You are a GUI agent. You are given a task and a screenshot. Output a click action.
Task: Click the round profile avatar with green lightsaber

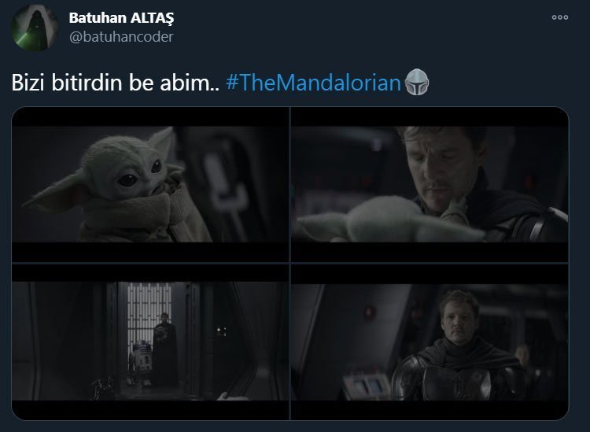(x=35, y=28)
